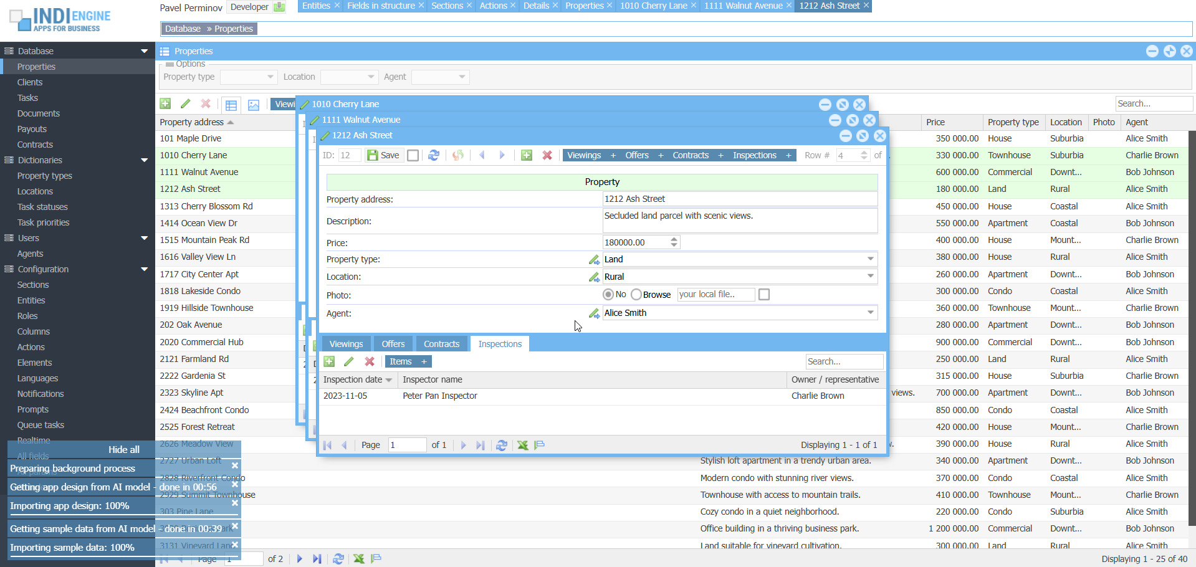This screenshot has height=567, width=1196.
Task: Switch to the Offers tab
Action: click(393, 344)
